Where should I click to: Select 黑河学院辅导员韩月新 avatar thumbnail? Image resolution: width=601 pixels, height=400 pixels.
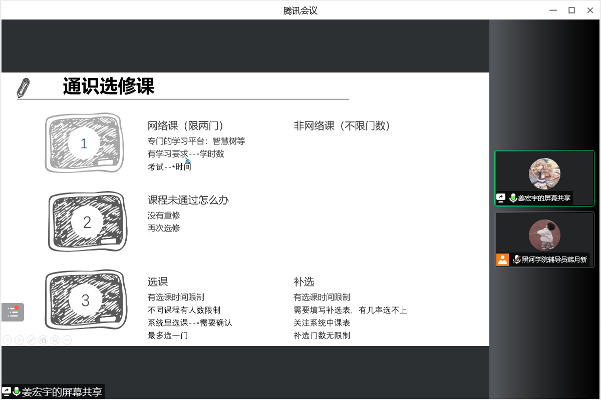click(x=544, y=235)
